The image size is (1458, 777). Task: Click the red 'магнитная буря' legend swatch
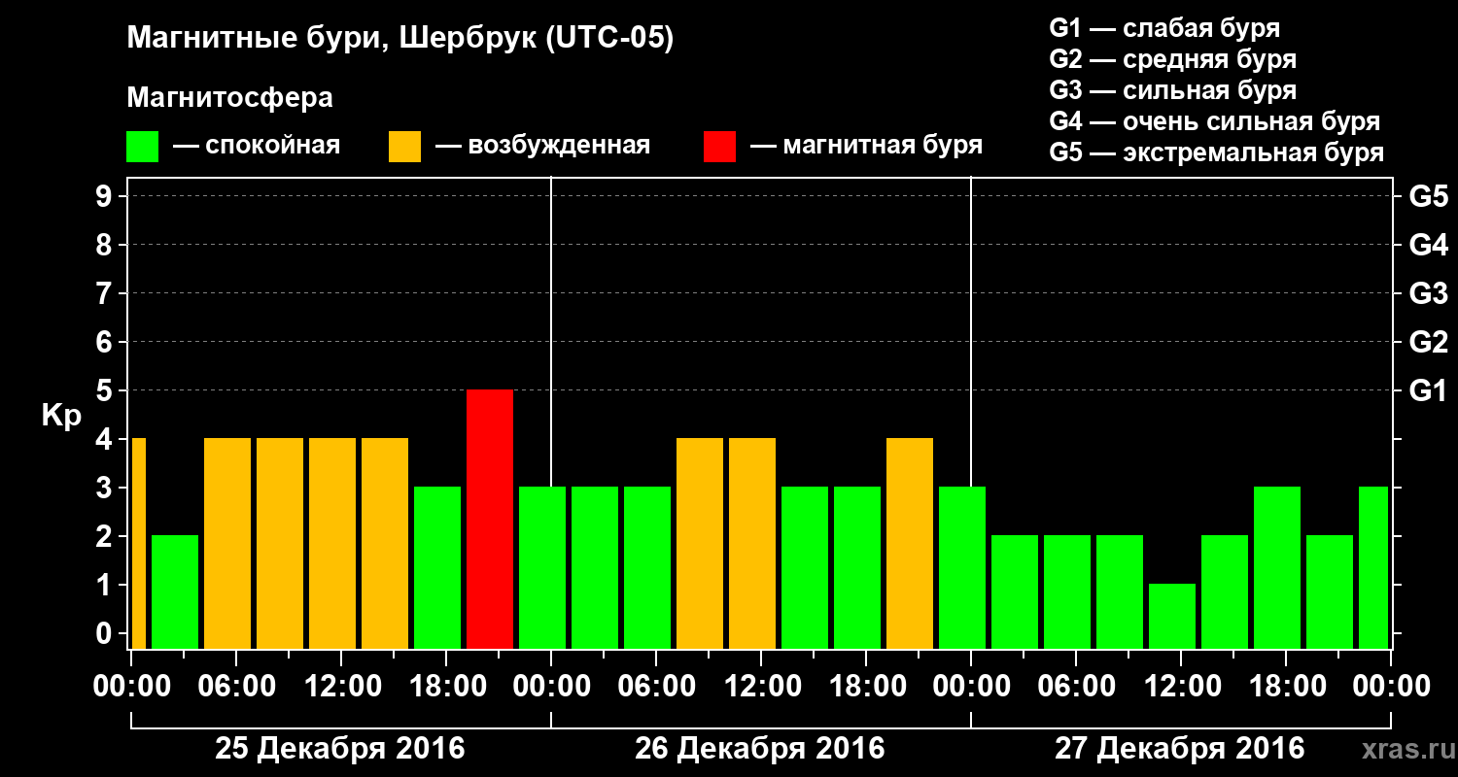[x=719, y=146]
